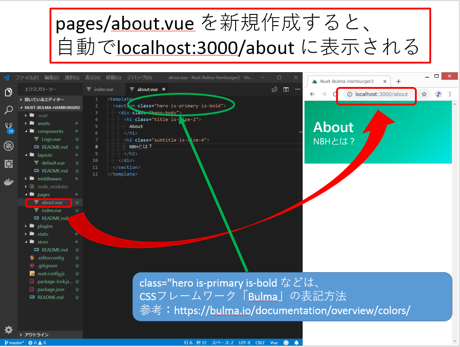Expand the アウトライン section
Screen dimensions: 460x347
point(36,335)
